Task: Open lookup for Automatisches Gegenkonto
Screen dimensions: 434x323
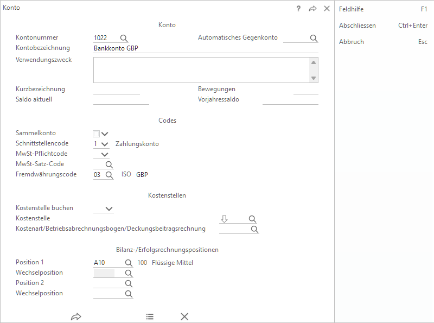Action: point(313,38)
